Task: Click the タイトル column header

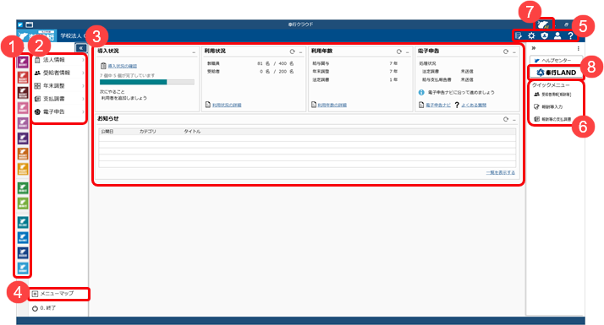Action: (192, 132)
